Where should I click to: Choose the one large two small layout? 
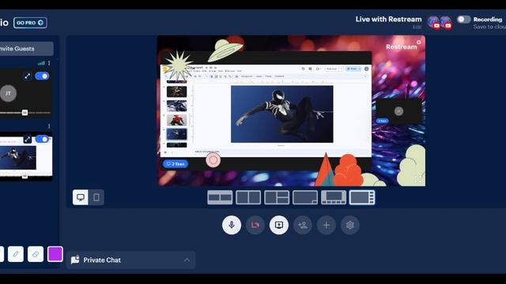pos(277,197)
